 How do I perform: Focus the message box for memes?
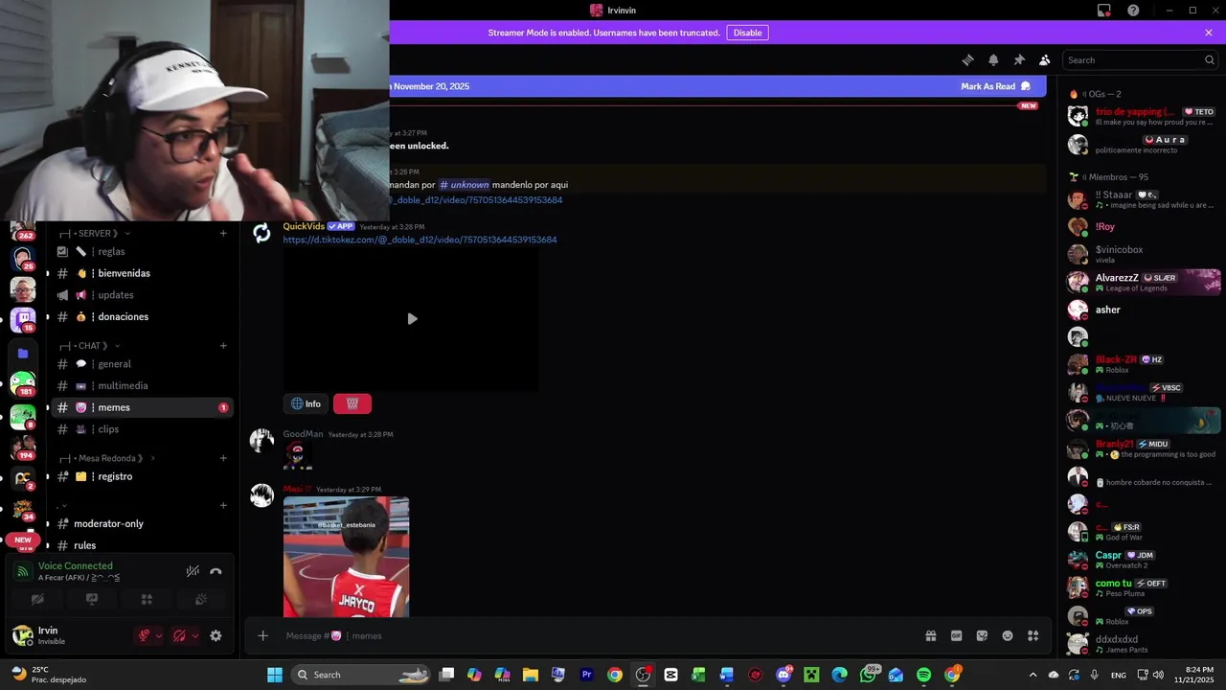(x=594, y=635)
